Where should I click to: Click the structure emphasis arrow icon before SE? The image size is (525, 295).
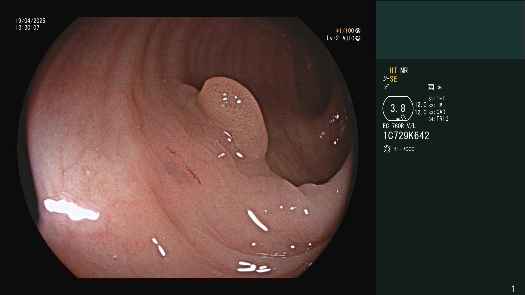coord(386,79)
